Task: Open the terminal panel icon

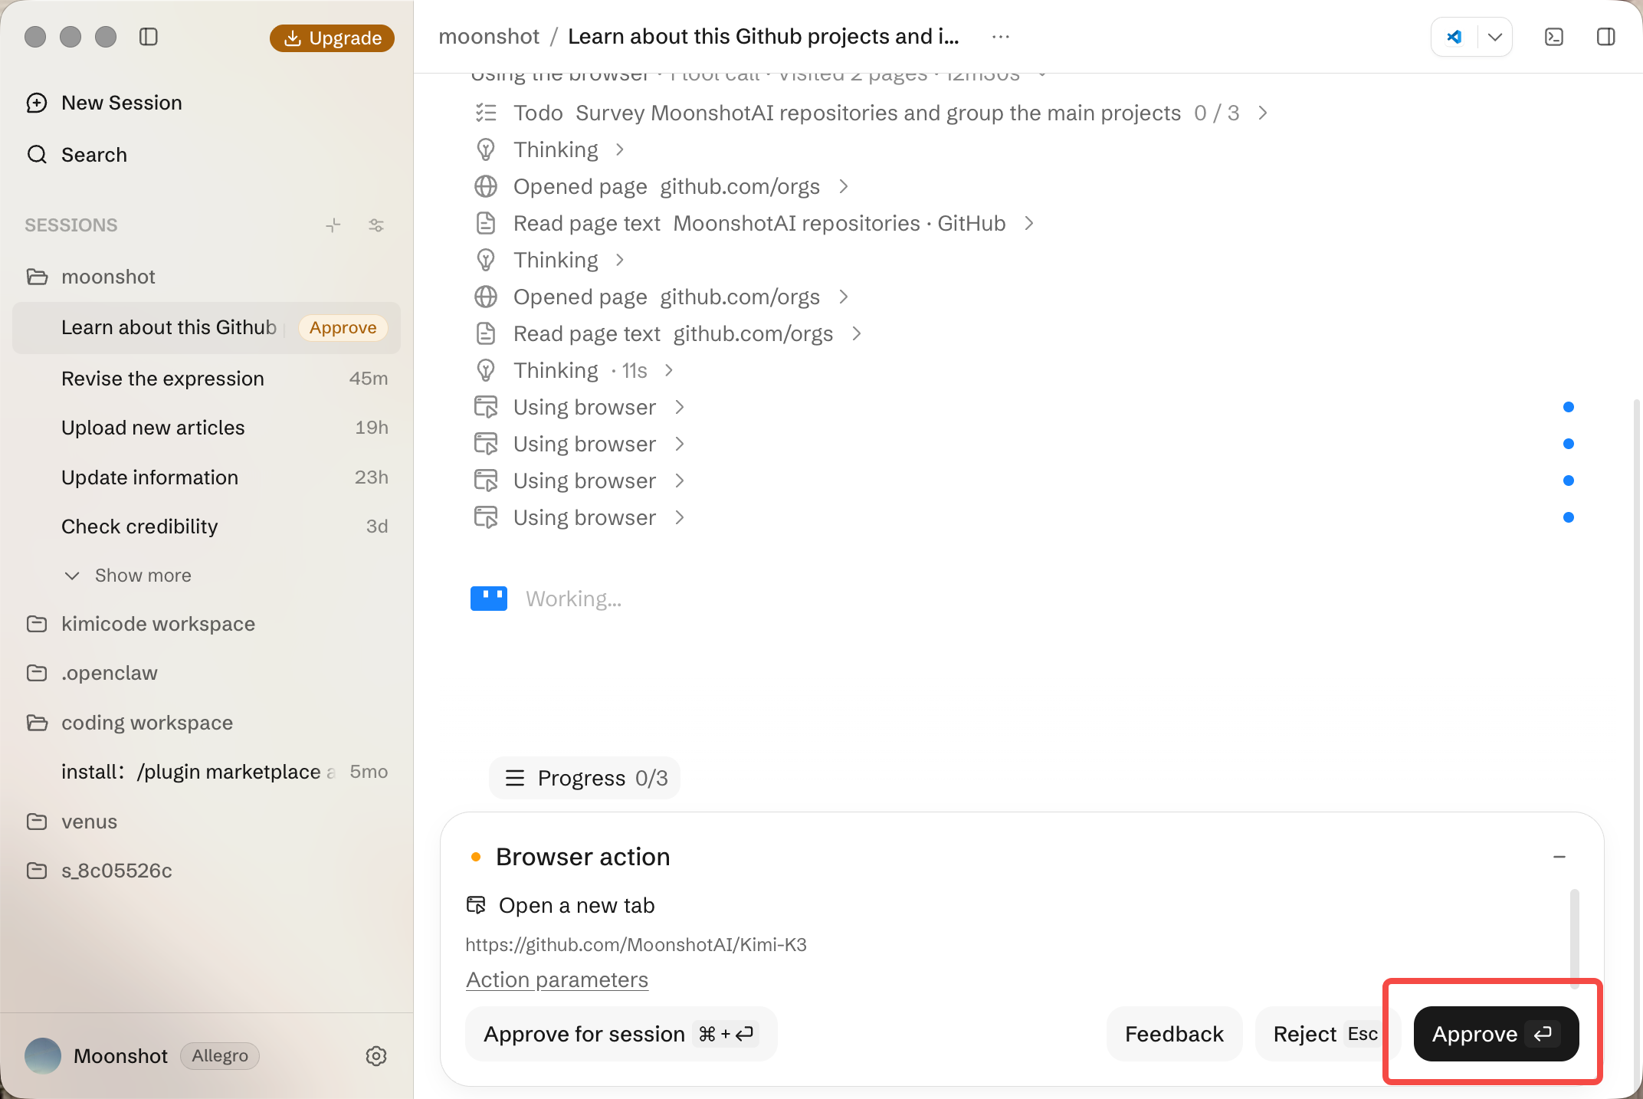Action: 1554,37
